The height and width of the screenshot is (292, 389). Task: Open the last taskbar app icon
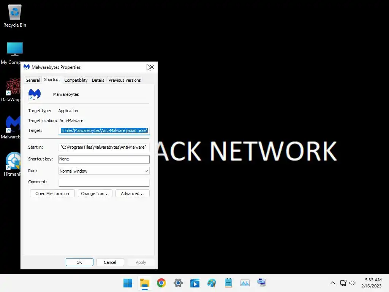pyautogui.click(x=261, y=283)
